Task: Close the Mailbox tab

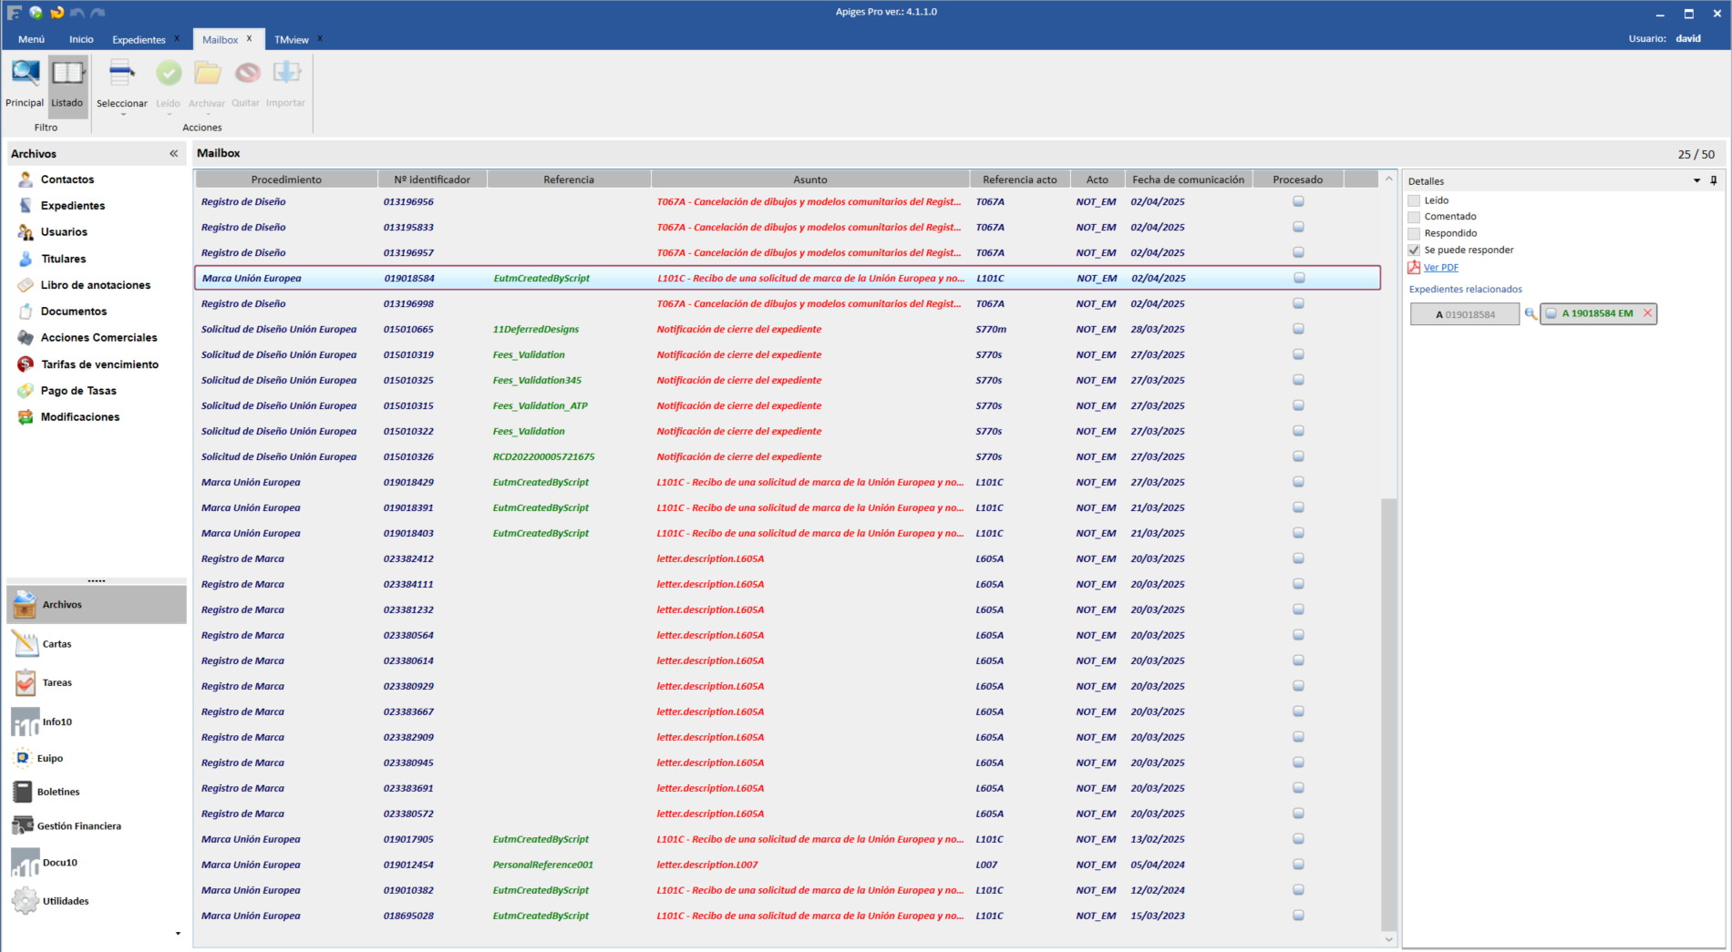Action: pyautogui.click(x=249, y=38)
